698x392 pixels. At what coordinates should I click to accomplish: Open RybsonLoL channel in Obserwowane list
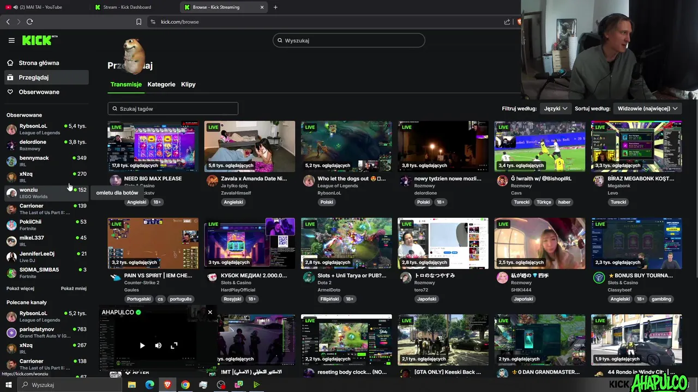(46, 129)
